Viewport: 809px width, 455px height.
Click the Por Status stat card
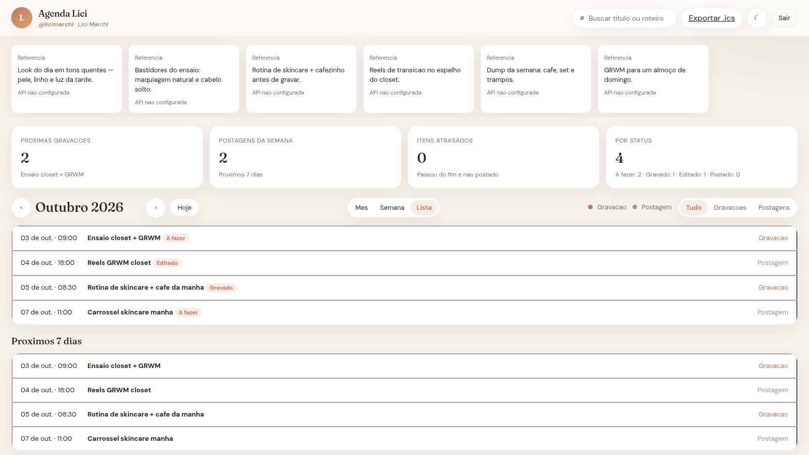coord(702,157)
